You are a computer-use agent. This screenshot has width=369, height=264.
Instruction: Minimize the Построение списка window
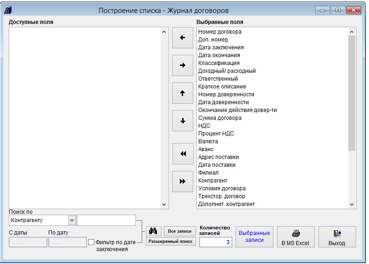322,11
